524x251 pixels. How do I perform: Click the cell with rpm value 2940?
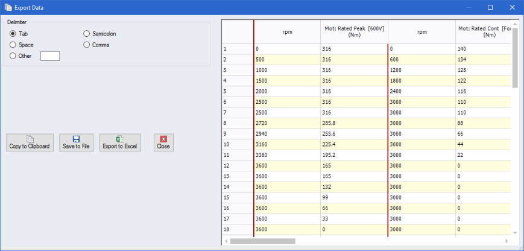click(287, 133)
